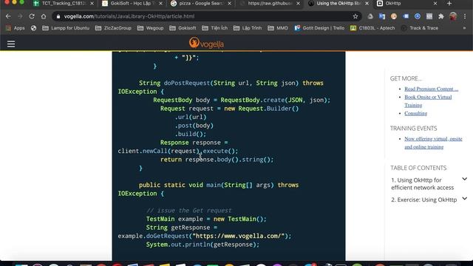This screenshot has width=473, height=266.
Task: Open the Lampp for Ubuntu bookmark folder
Action: 66,28
